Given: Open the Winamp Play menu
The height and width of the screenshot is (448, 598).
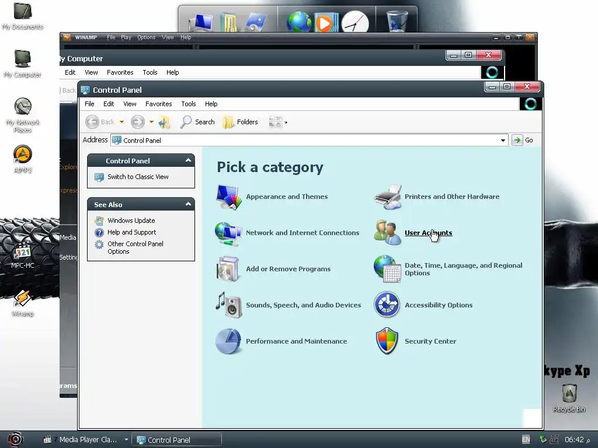Looking at the screenshot, I should (x=126, y=37).
